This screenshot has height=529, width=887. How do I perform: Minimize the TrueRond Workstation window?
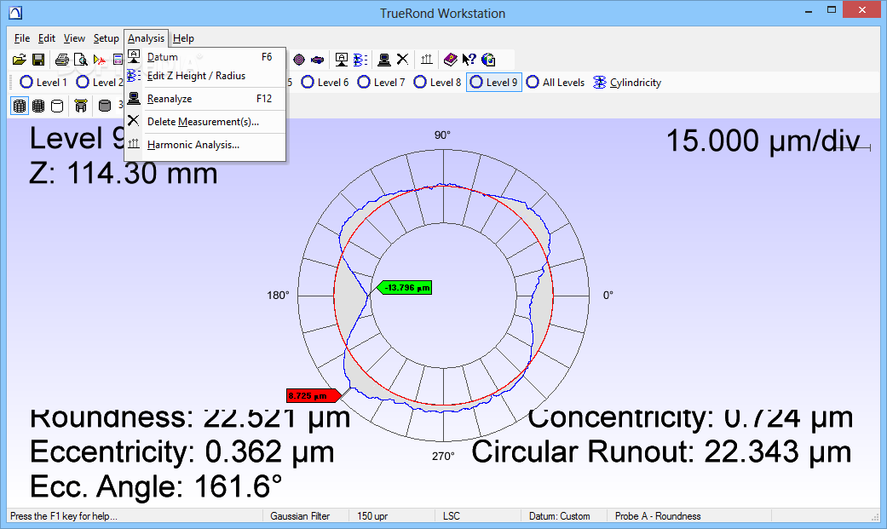pyautogui.click(x=809, y=9)
